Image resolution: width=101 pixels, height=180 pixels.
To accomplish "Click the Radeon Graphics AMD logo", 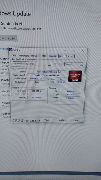I will coord(75,76).
